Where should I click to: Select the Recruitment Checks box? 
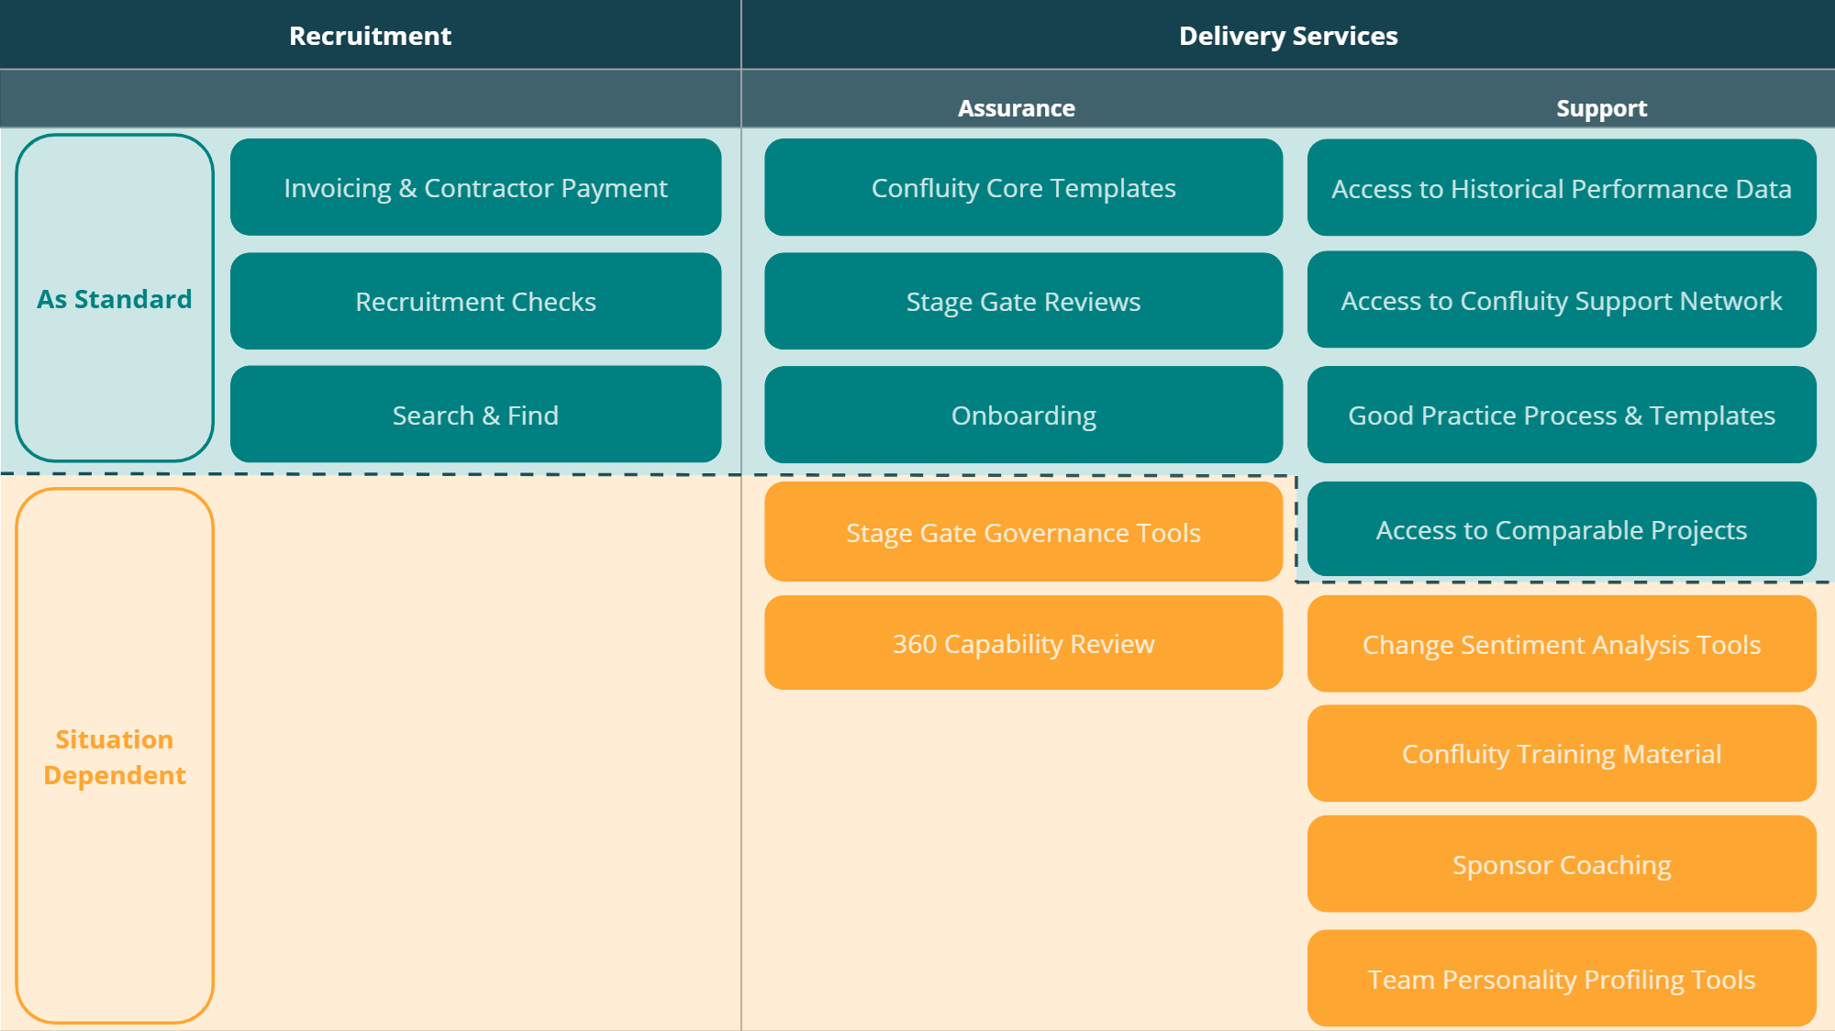click(x=475, y=301)
